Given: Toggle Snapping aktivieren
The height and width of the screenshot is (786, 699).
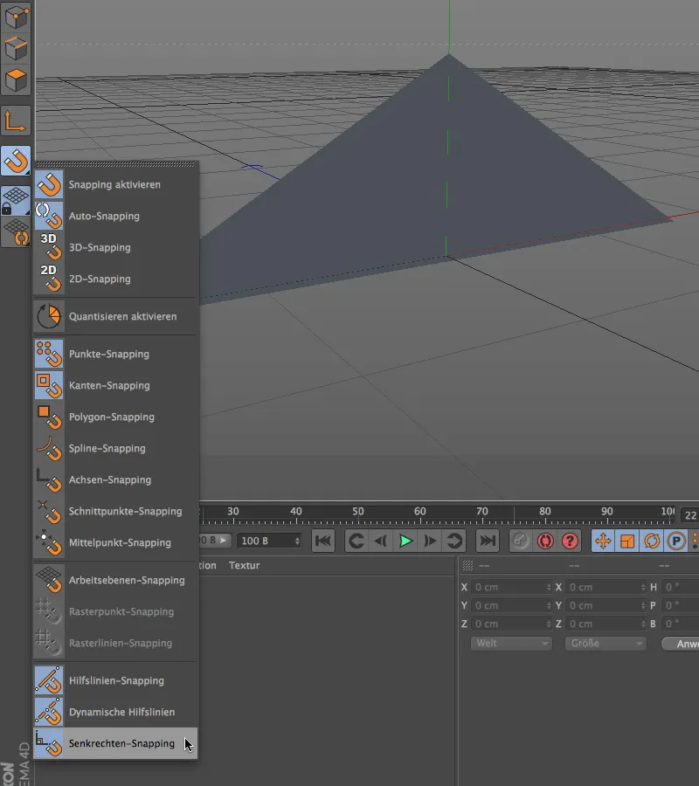Looking at the screenshot, I should [x=115, y=184].
